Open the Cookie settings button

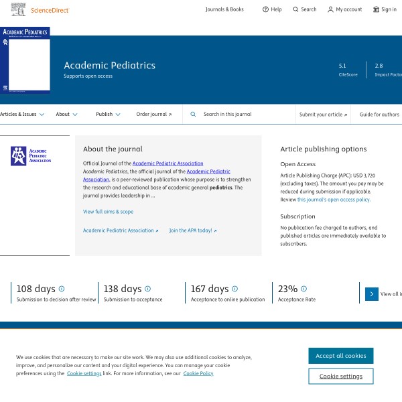pos(340,377)
